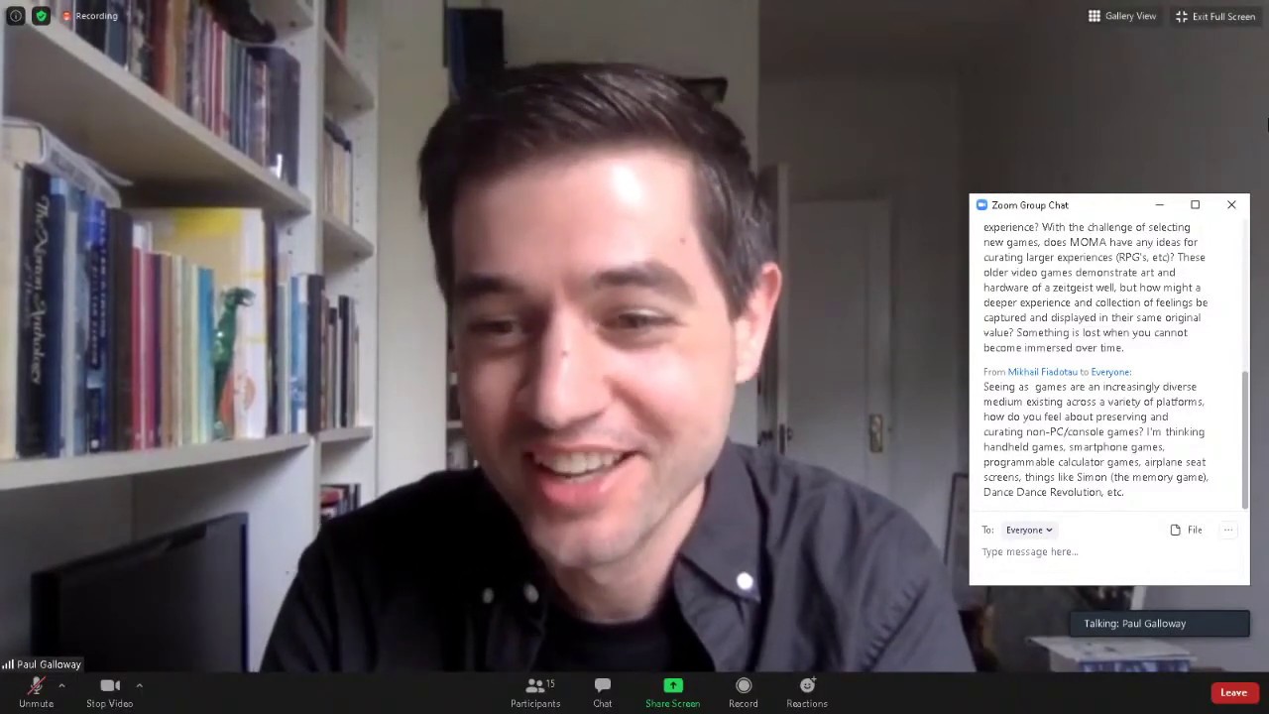
Task: Click the green encryption shield icon
Action: tap(41, 16)
